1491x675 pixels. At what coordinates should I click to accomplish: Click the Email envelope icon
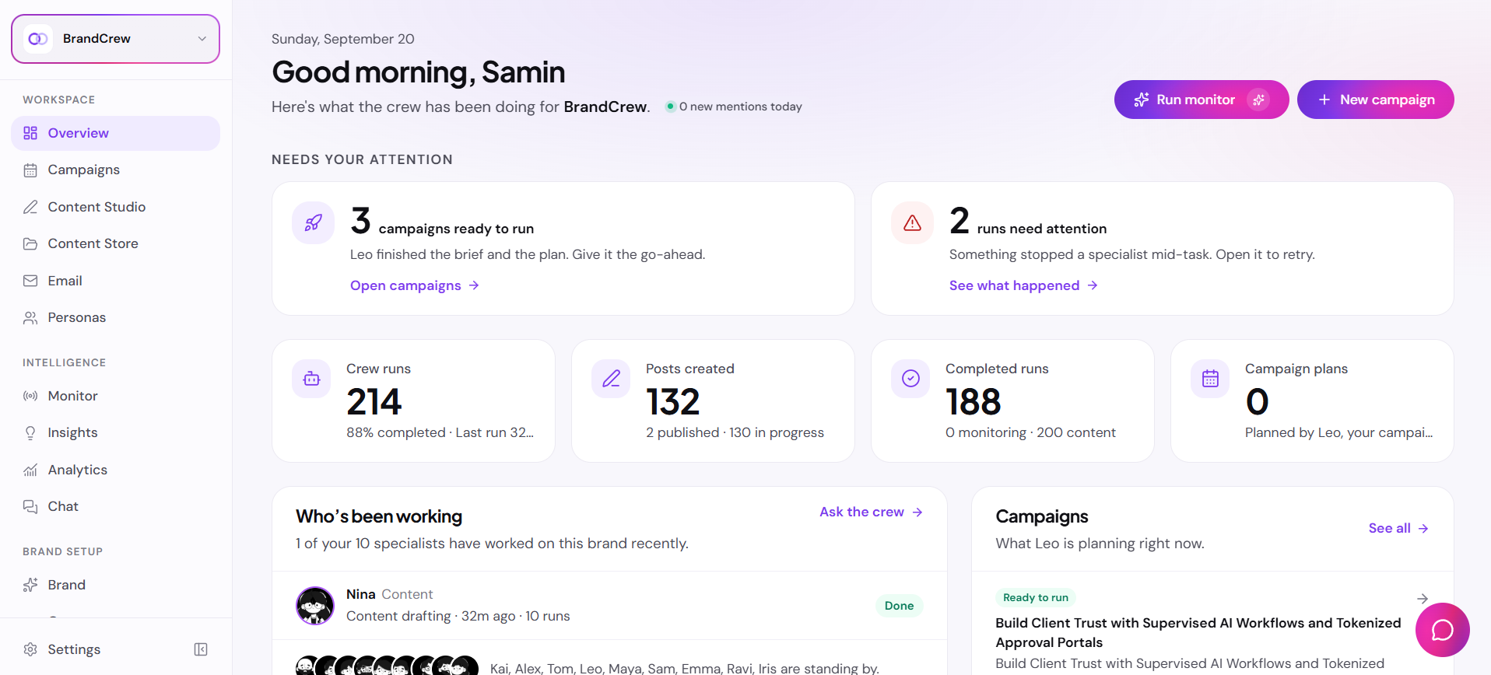pyautogui.click(x=30, y=281)
